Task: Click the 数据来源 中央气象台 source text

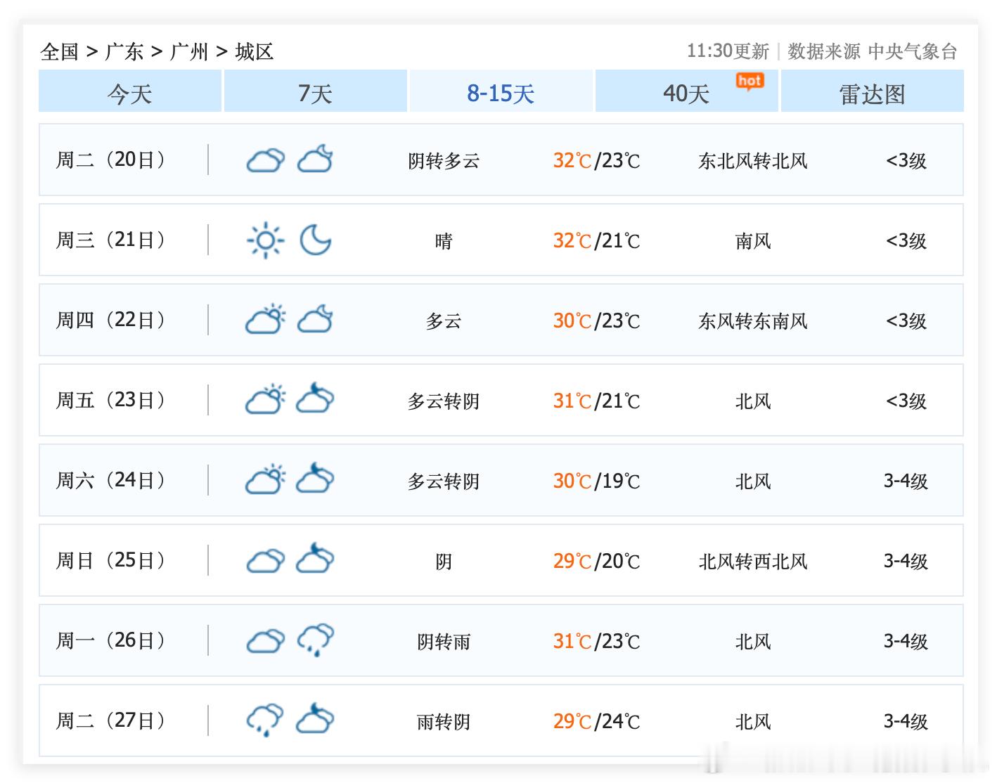Action: click(x=873, y=51)
